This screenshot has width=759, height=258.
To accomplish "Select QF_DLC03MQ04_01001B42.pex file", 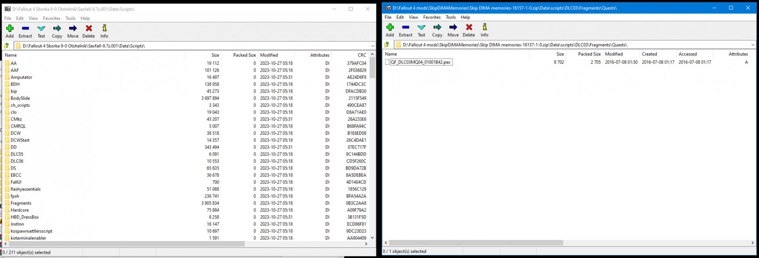I will click(x=421, y=62).
